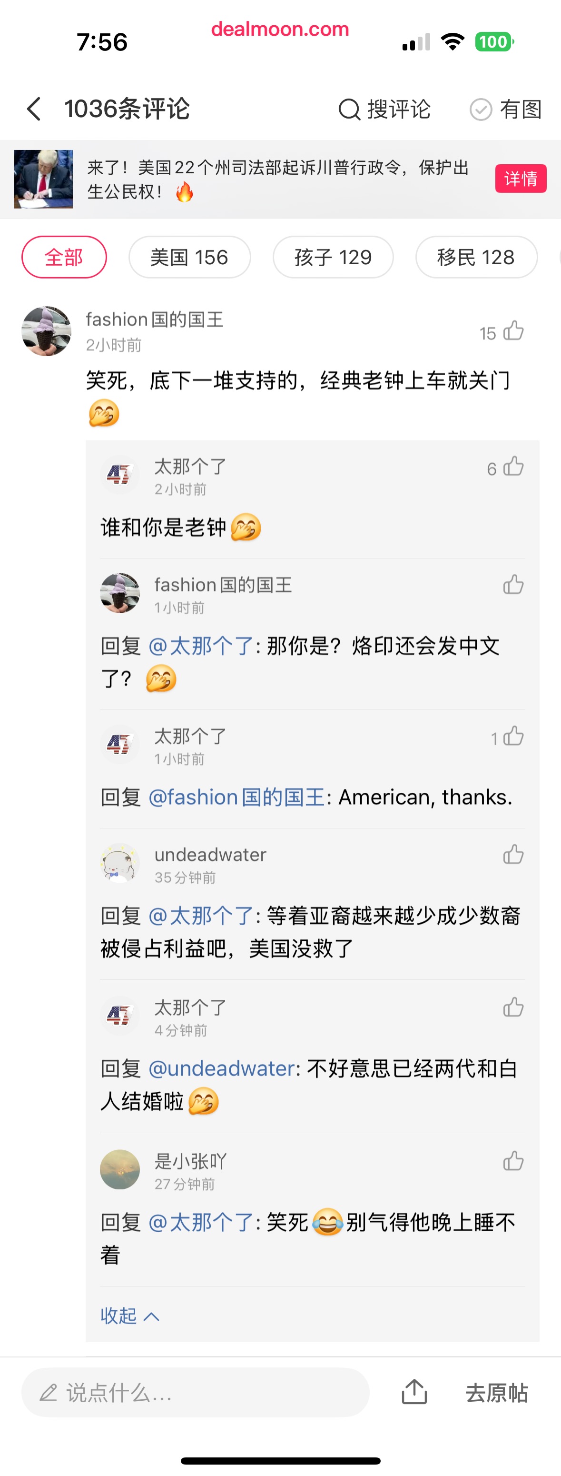Open the news article thumbnail image
The width and height of the screenshot is (561, 1476).
tap(43, 179)
